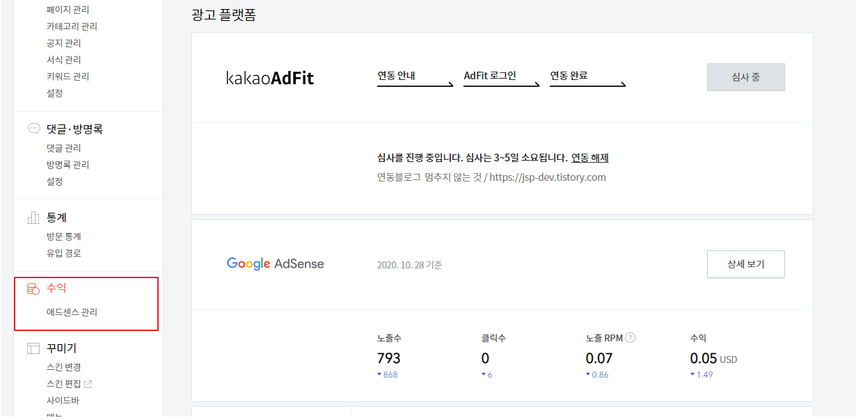The image size is (856, 420).
Task: Click the 노출 RPM help question icon
Action: [x=631, y=338]
